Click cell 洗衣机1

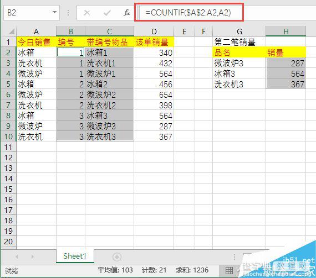pyautogui.click(x=109, y=63)
